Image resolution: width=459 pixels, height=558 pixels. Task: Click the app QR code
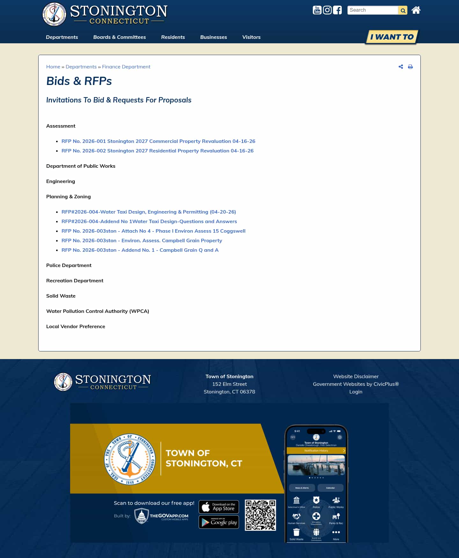tap(260, 515)
